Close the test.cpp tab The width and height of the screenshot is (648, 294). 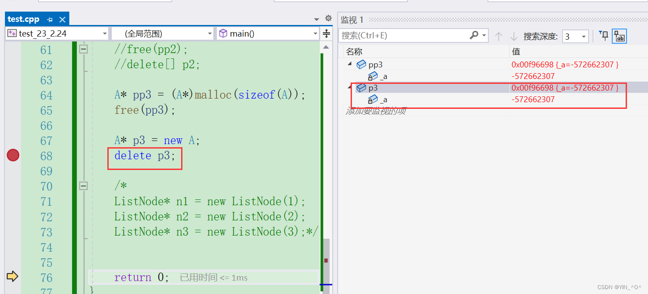pos(62,20)
